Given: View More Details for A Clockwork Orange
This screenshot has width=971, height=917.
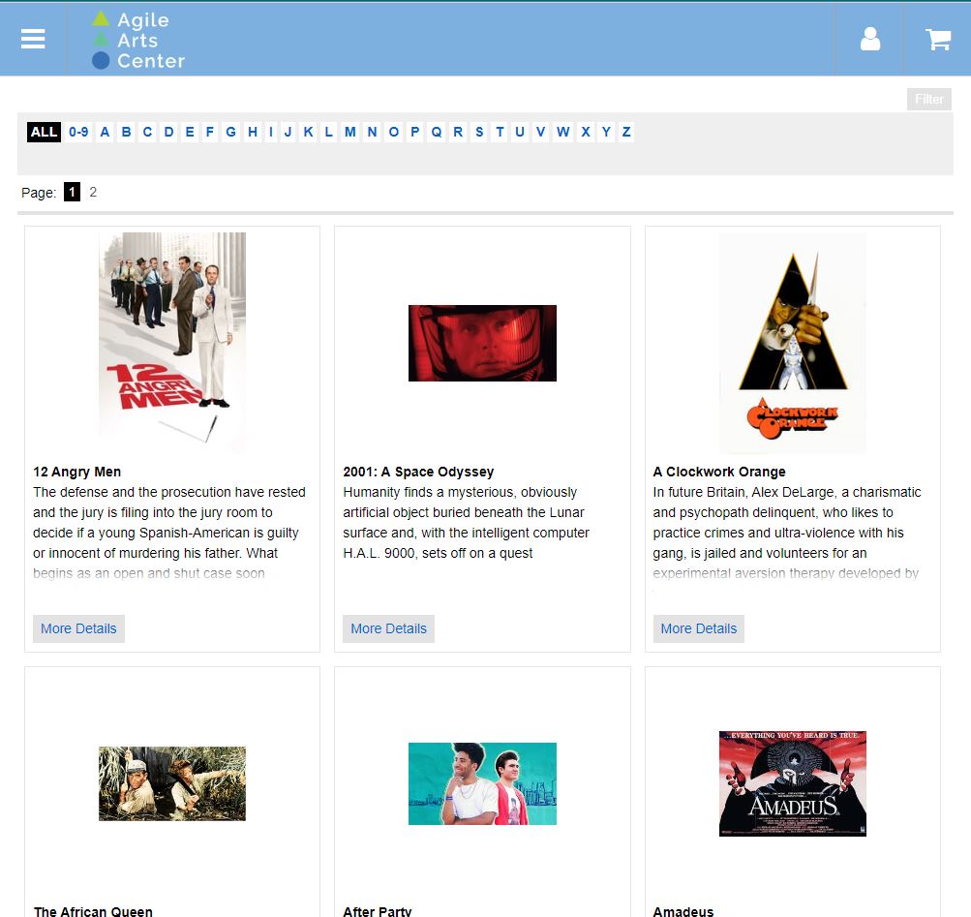Looking at the screenshot, I should [699, 628].
